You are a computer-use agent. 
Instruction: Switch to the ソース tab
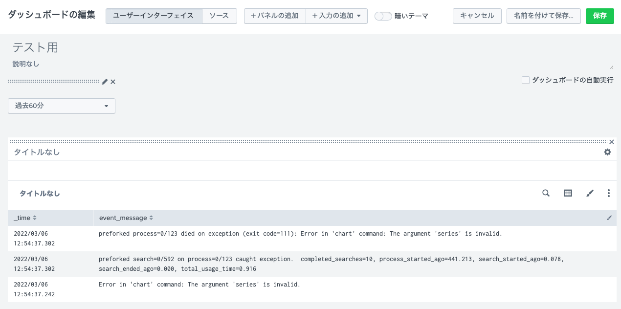point(219,16)
